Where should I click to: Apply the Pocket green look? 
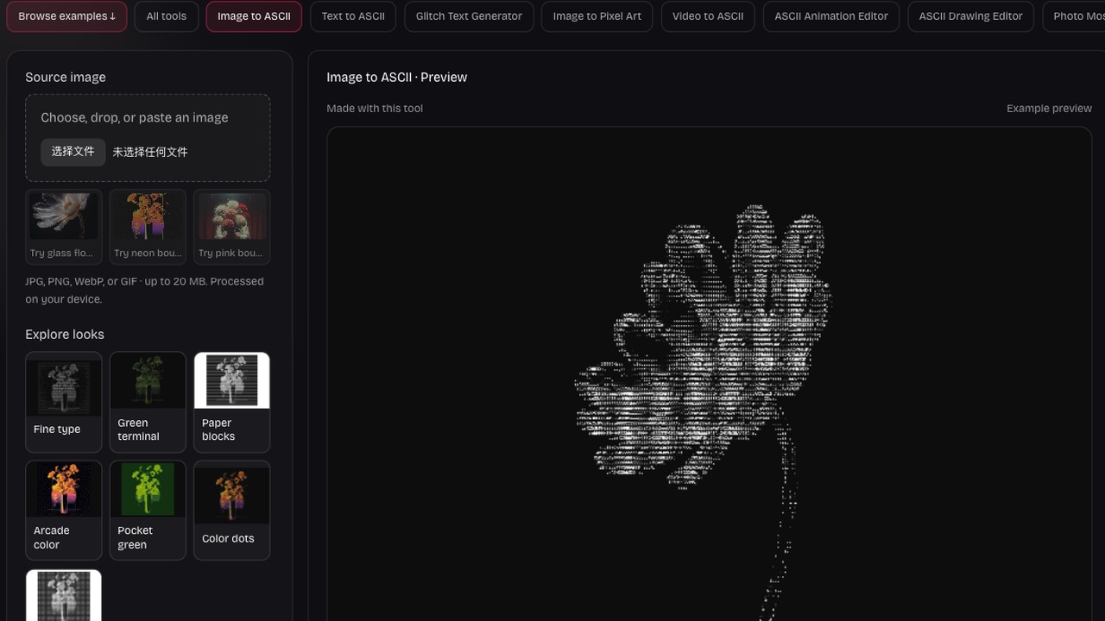148,511
